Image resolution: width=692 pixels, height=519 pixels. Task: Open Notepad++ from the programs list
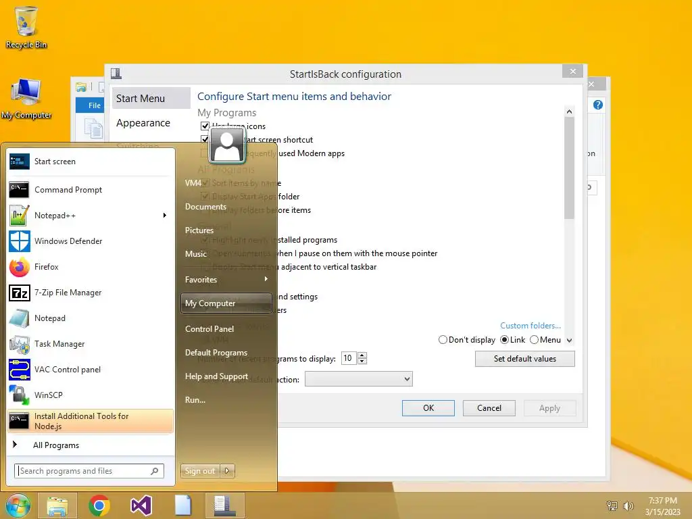tap(90, 216)
